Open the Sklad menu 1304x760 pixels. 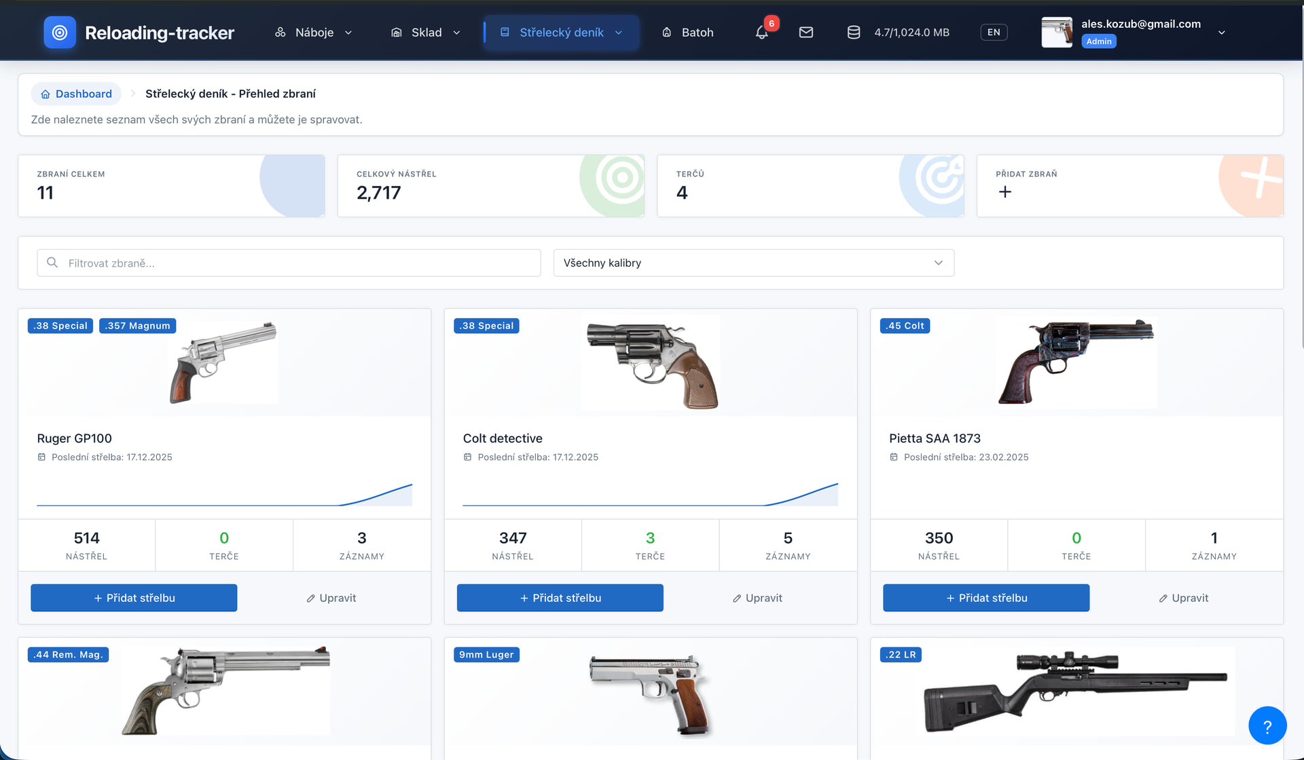(426, 33)
